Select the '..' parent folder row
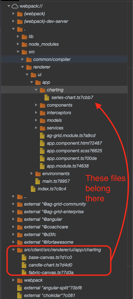This screenshot has height=299, width=133. (64, 196)
